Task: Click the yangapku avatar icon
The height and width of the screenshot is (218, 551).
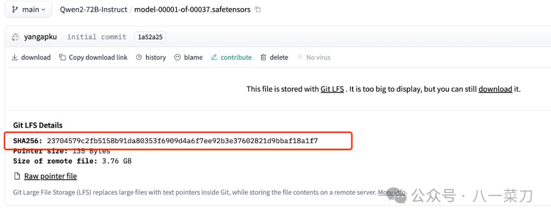Action: click(15, 37)
